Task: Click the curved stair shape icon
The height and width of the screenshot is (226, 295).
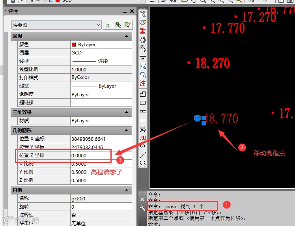Action: point(143,129)
